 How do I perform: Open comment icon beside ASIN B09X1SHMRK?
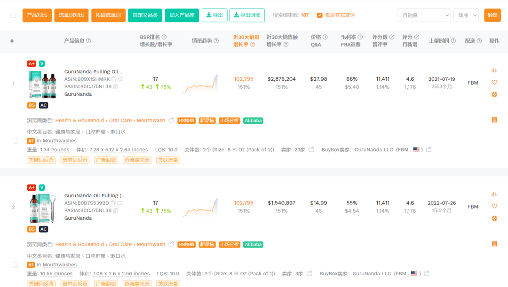click(x=121, y=79)
